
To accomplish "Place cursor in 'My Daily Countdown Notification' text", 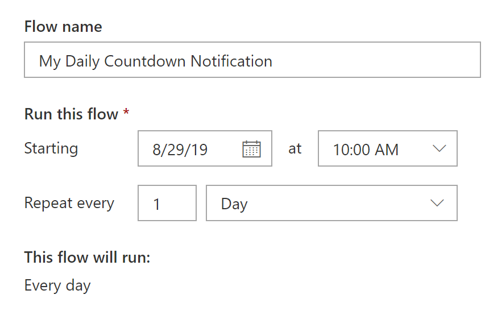I will (x=156, y=61).
